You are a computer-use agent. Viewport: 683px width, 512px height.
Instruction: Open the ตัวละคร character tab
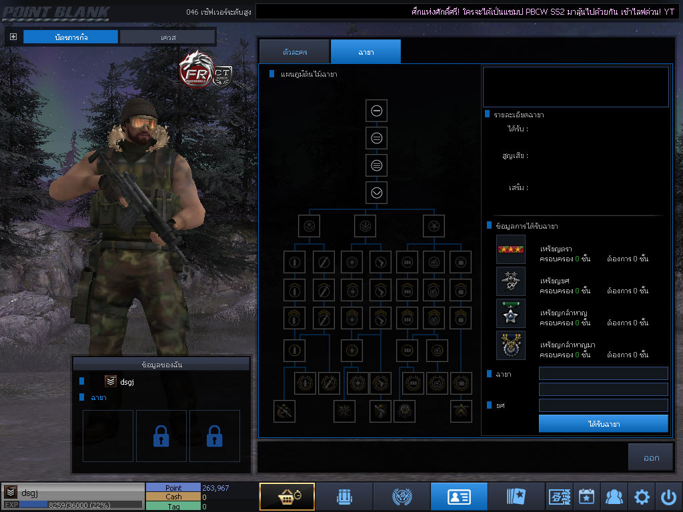click(x=294, y=52)
